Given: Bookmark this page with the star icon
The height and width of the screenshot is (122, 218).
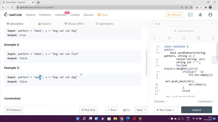Looking at the screenshot, I should point(191,7).
